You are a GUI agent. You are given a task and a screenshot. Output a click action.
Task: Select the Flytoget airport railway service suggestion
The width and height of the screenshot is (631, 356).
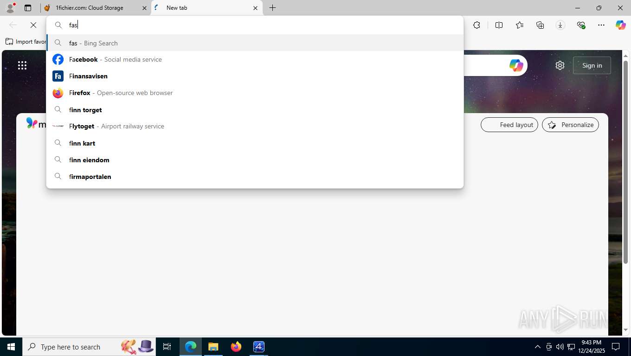tap(255, 126)
